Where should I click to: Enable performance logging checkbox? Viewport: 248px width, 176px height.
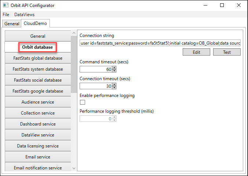coord(83,102)
